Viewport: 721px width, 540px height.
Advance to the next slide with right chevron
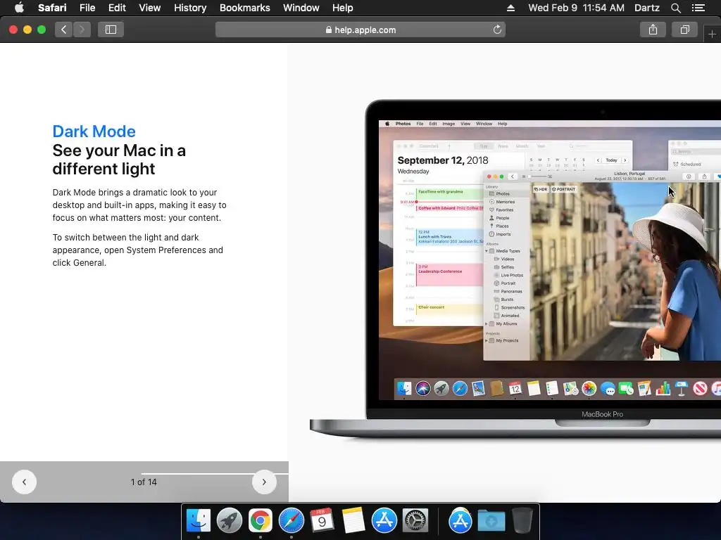point(264,482)
